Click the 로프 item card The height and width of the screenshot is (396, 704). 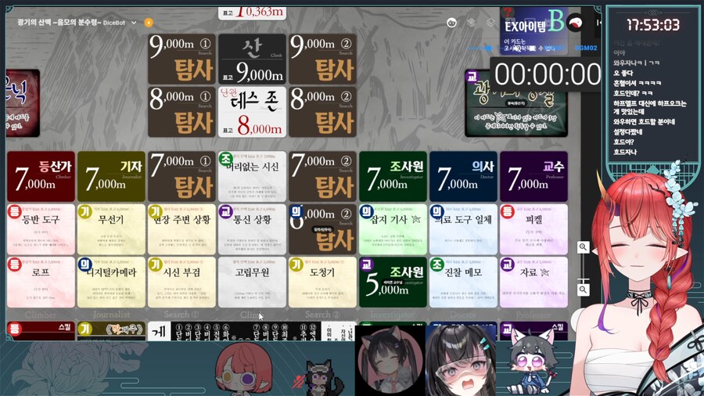pyautogui.click(x=41, y=283)
